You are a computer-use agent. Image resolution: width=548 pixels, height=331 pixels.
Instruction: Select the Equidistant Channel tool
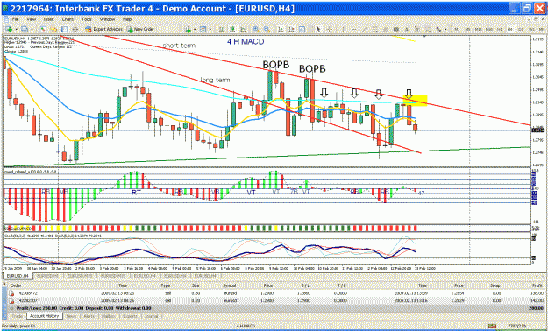pyautogui.click(x=386, y=29)
